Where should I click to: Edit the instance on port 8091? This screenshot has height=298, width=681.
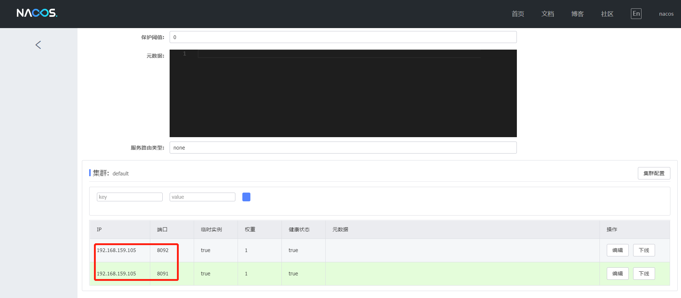click(617, 274)
